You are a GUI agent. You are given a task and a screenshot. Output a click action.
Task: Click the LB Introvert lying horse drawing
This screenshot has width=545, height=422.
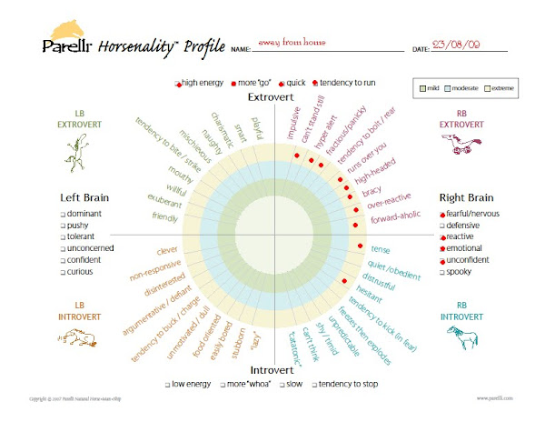(77, 337)
